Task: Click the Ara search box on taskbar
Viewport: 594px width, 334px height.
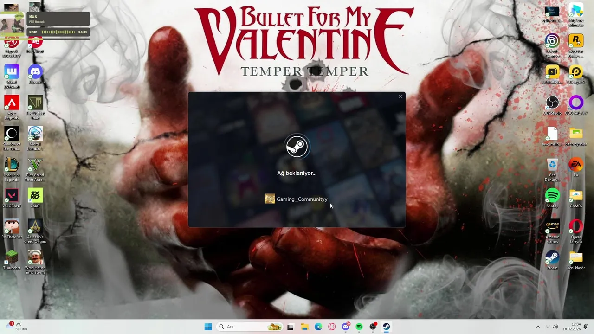Action: click(250, 327)
